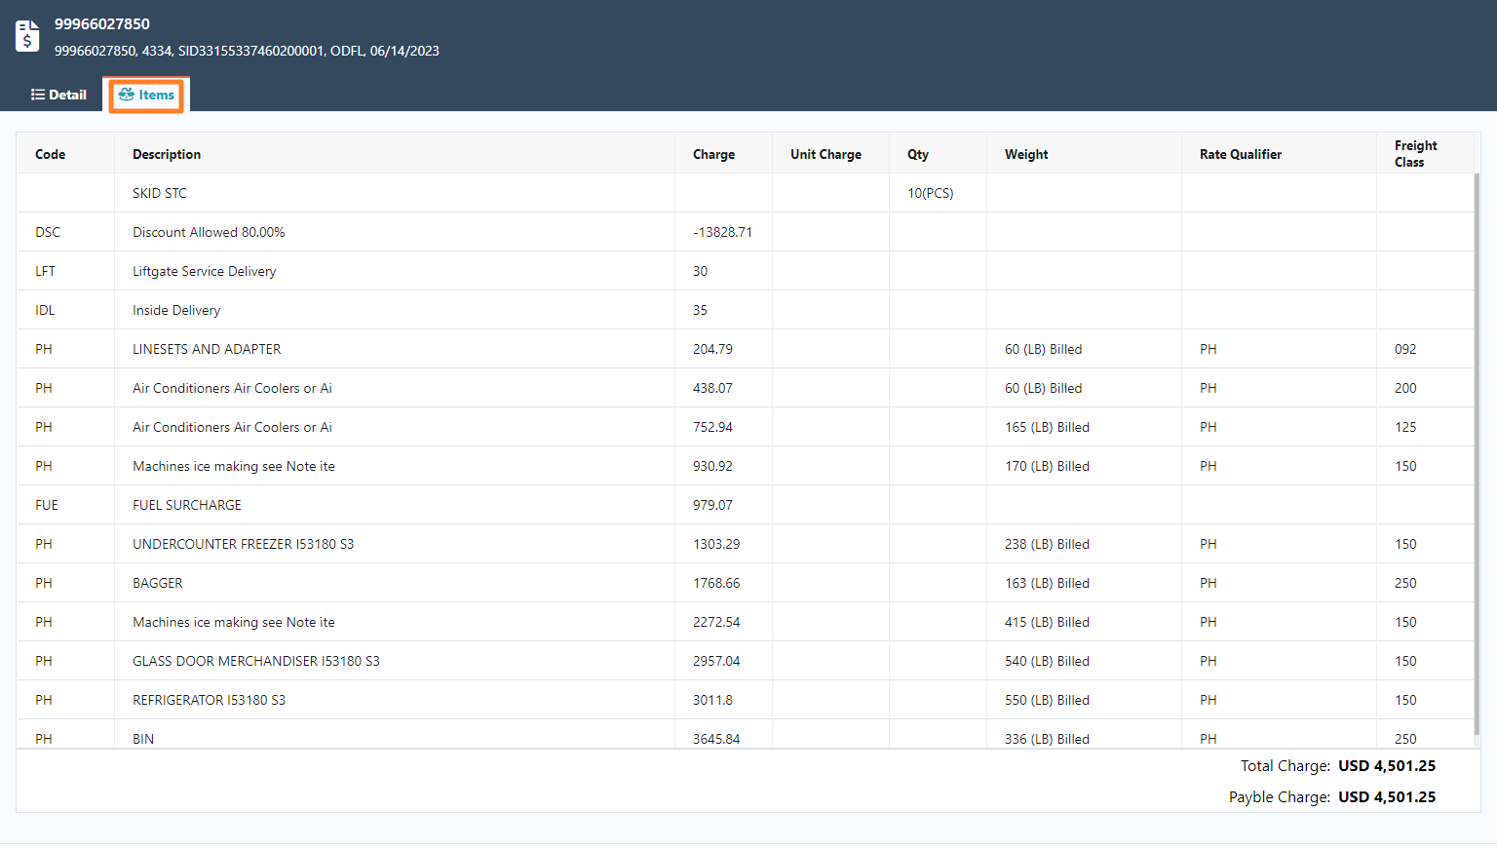Select the Unit Charge column header
Image resolution: width=1497 pixels, height=850 pixels.
pos(825,154)
